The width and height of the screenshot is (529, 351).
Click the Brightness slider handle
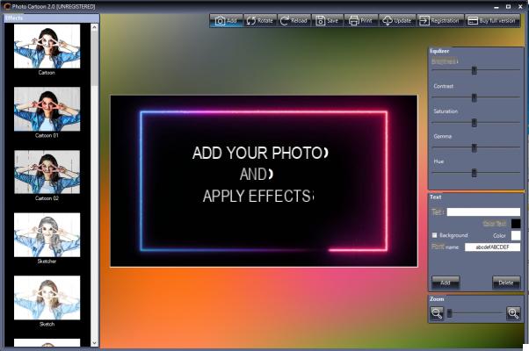click(x=474, y=70)
